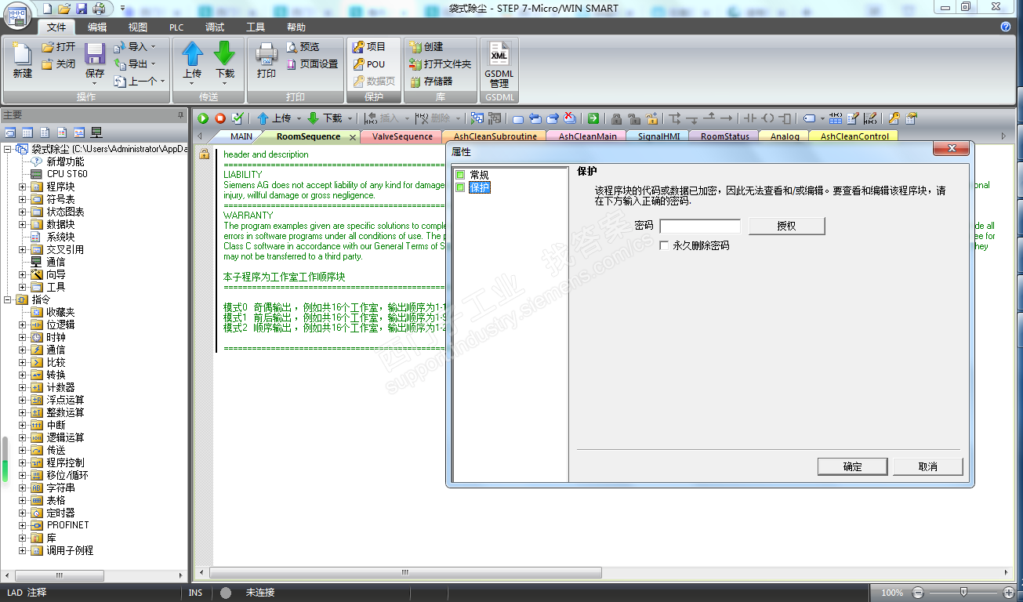Click the Open (打开) button in ribbon
This screenshot has height=602, width=1023.
(x=59, y=47)
